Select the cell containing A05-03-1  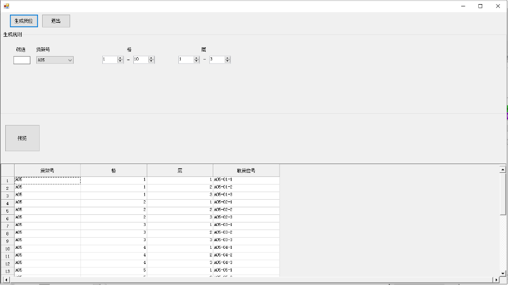(246, 225)
